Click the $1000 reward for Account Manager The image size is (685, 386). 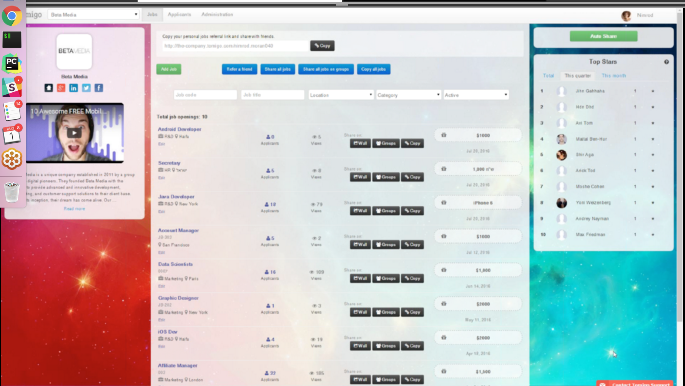[x=483, y=237]
